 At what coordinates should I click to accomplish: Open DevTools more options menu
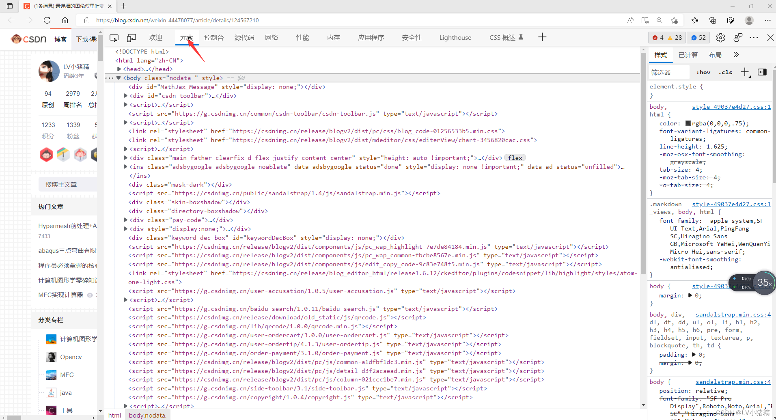[754, 38]
